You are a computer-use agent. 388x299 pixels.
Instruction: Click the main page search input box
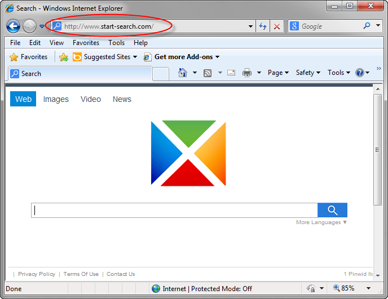click(x=174, y=210)
